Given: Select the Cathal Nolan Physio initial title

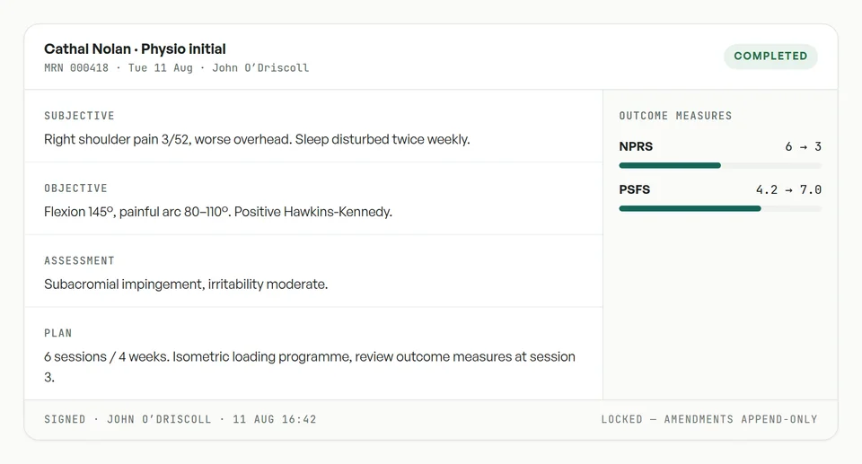Looking at the screenshot, I should point(135,49).
